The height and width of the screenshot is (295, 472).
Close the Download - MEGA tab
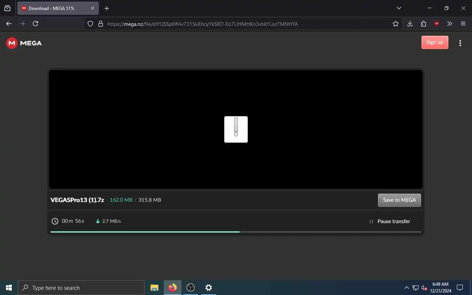tap(93, 8)
